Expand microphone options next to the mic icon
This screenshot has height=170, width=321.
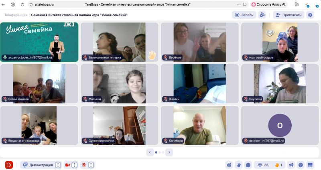(x=91, y=165)
